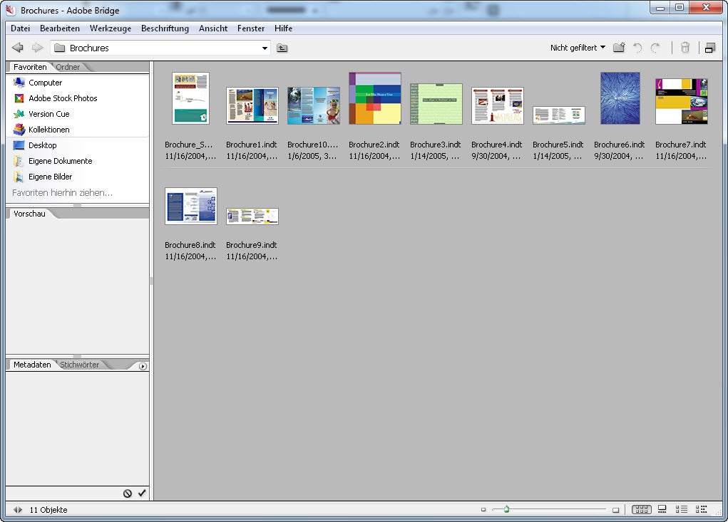Select Brochure6.indt thumbnail
This screenshot has width=728, height=522.
620,98
